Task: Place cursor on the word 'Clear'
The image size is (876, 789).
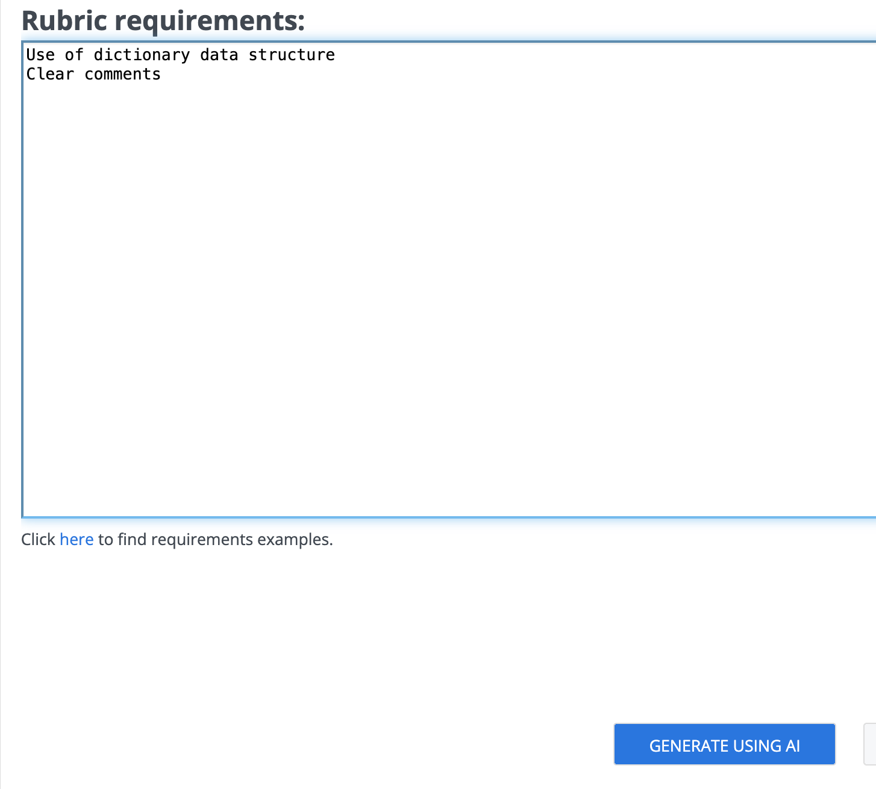Action: click(x=50, y=74)
